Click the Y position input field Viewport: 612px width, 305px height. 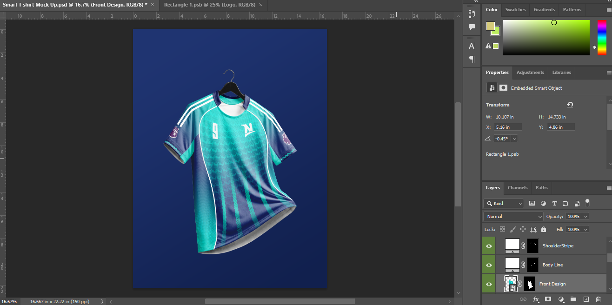click(x=561, y=127)
